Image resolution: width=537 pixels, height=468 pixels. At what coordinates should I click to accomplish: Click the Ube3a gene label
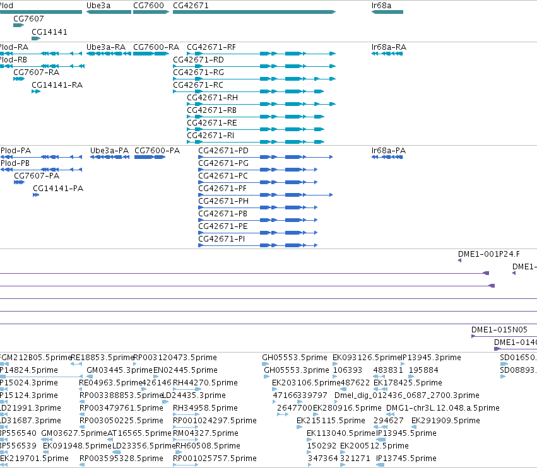click(98, 6)
